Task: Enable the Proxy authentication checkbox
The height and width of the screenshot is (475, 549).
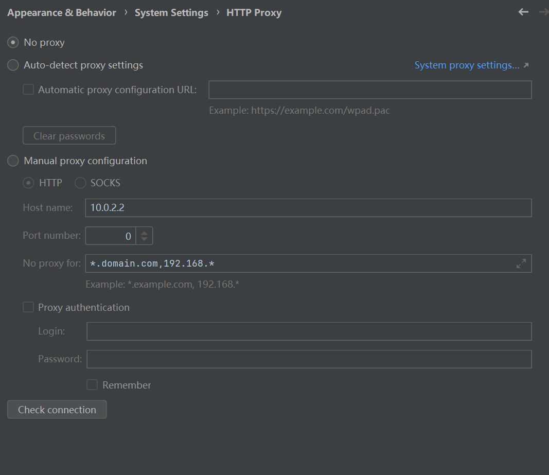Action: [28, 307]
